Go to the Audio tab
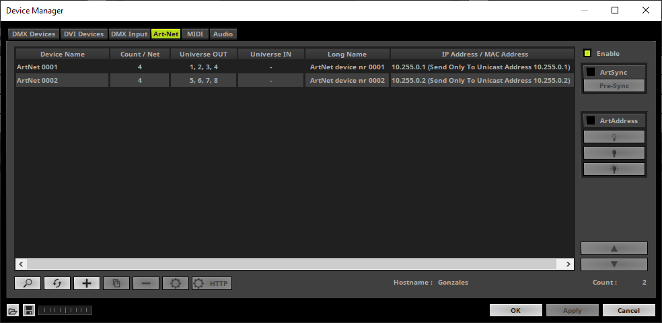The image size is (662, 323). click(x=223, y=34)
